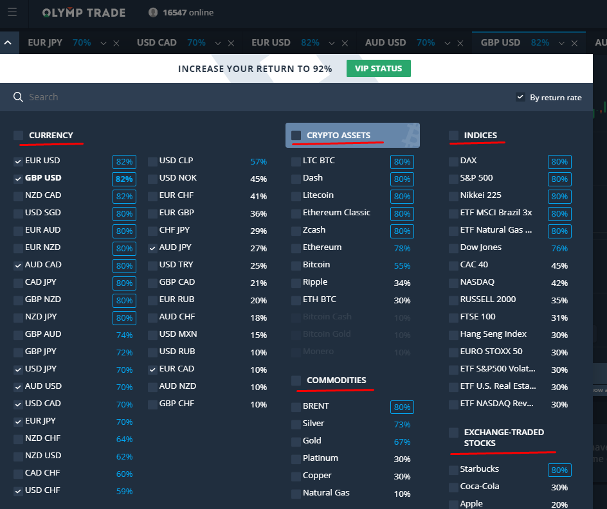Select the Ethereum Classic asset
Image resolution: width=607 pixels, height=509 pixels.
point(336,213)
